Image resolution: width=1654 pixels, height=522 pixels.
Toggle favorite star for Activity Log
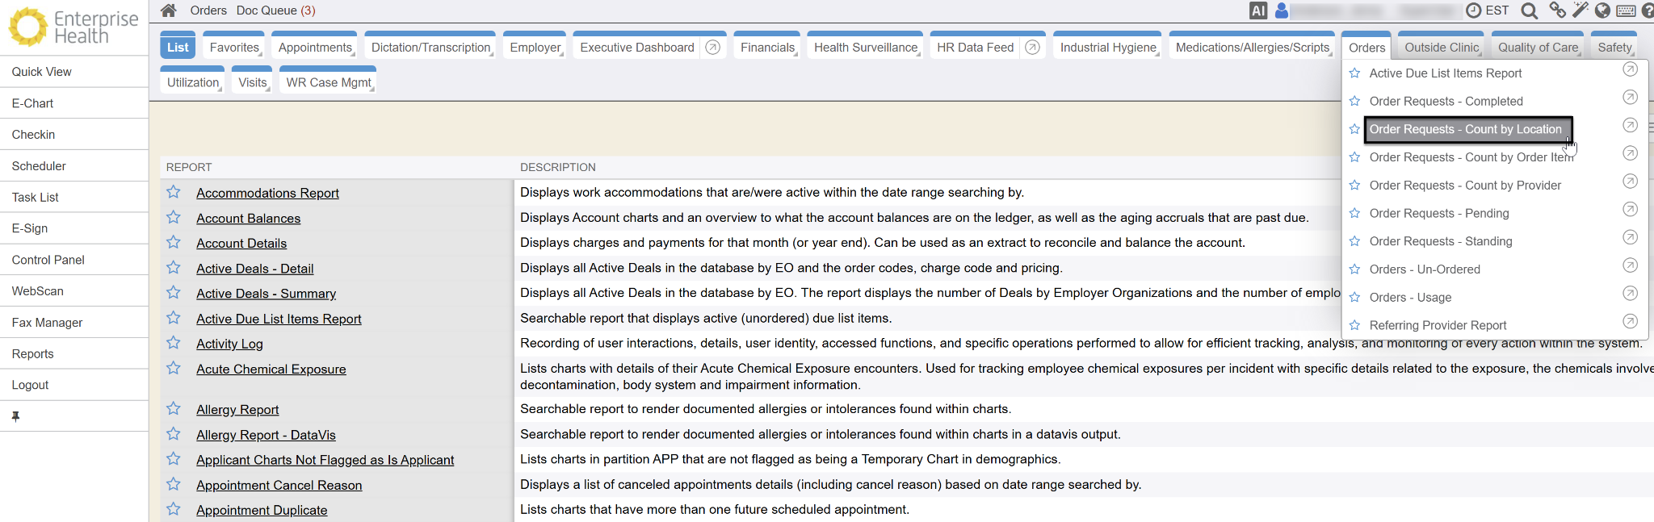pos(174,343)
